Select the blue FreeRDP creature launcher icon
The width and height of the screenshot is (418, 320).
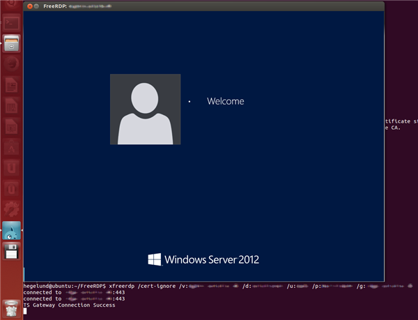11,230
